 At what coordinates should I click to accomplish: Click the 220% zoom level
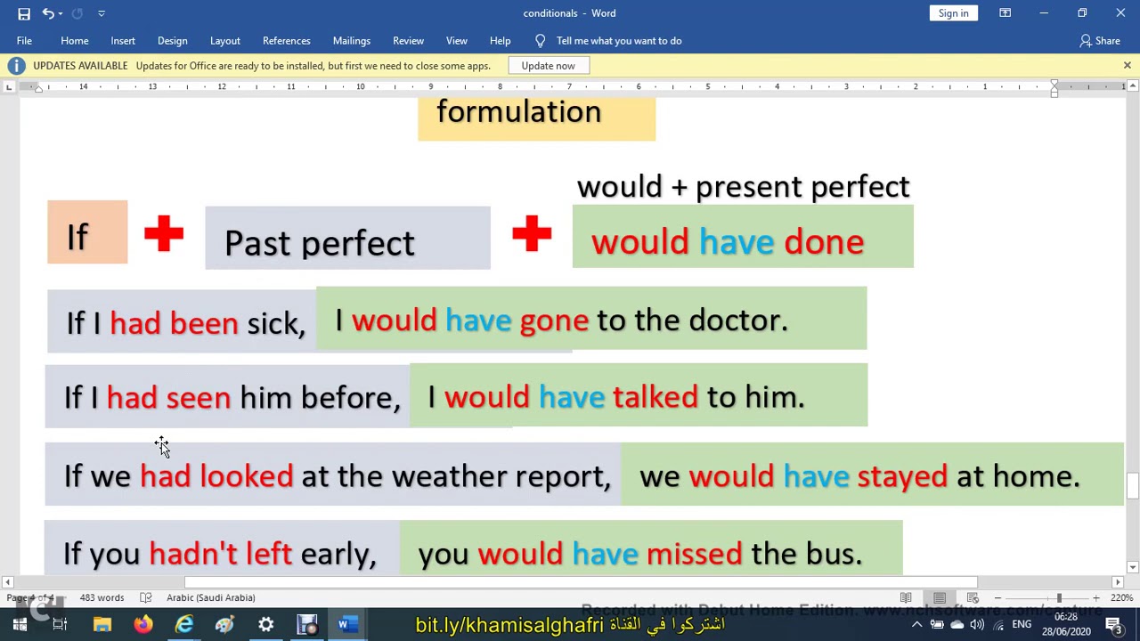coord(1122,597)
